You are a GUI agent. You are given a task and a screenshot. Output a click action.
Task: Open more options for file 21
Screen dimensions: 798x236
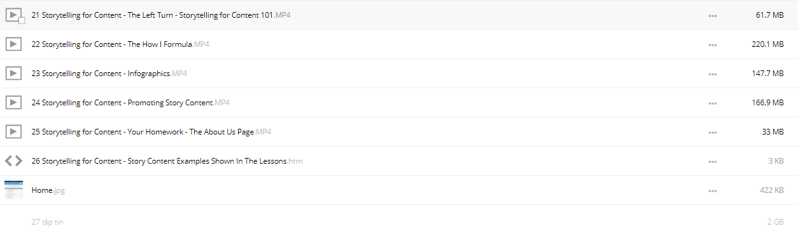click(x=713, y=15)
